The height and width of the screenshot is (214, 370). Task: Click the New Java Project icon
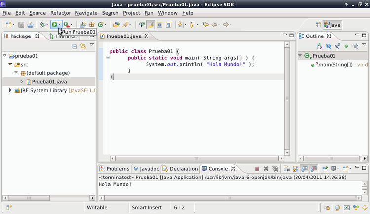click(x=82, y=25)
